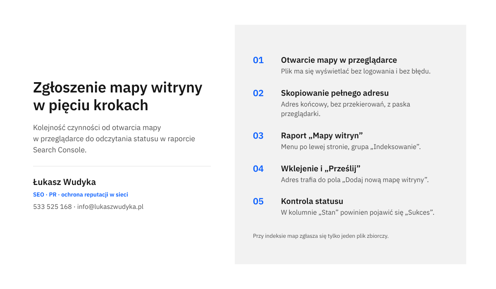Click the description "Adres trafia do pola „Dodaj nową mapę witryny”"
This screenshot has width=496, height=289.
[355, 180]
